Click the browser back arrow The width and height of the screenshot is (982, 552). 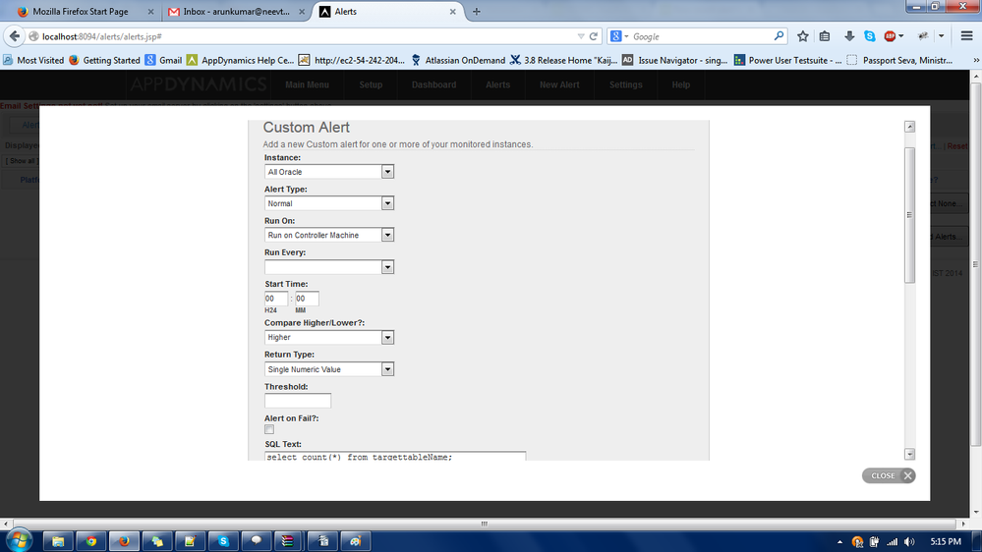click(15, 36)
